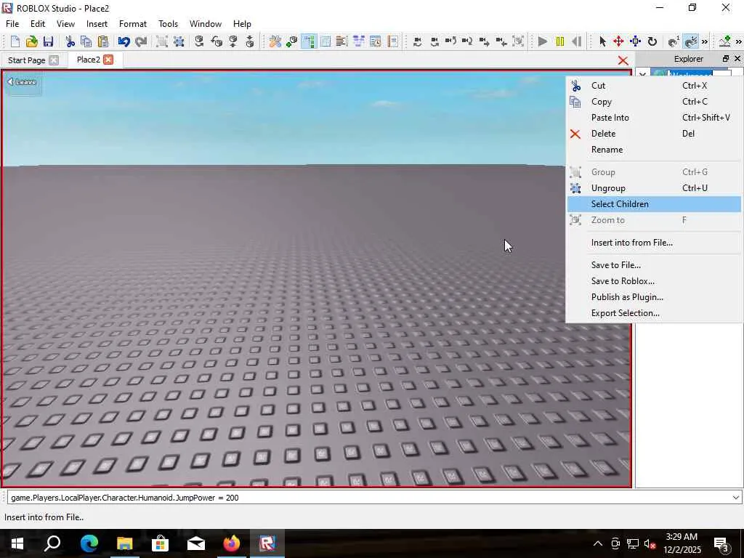Image resolution: width=744 pixels, height=558 pixels.
Task: Choose Select Children from context menu
Action: (620, 204)
